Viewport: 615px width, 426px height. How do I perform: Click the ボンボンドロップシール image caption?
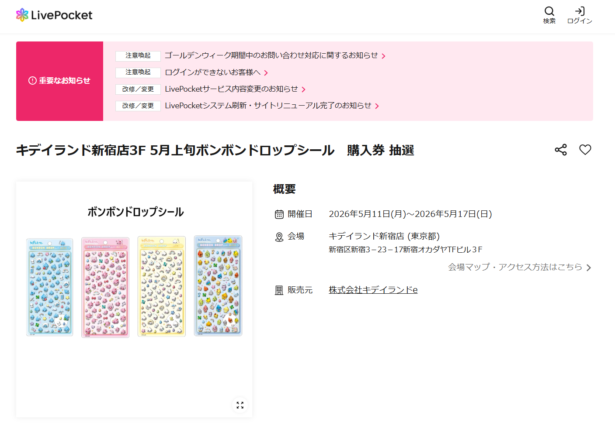pyautogui.click(x=136, y=212)
